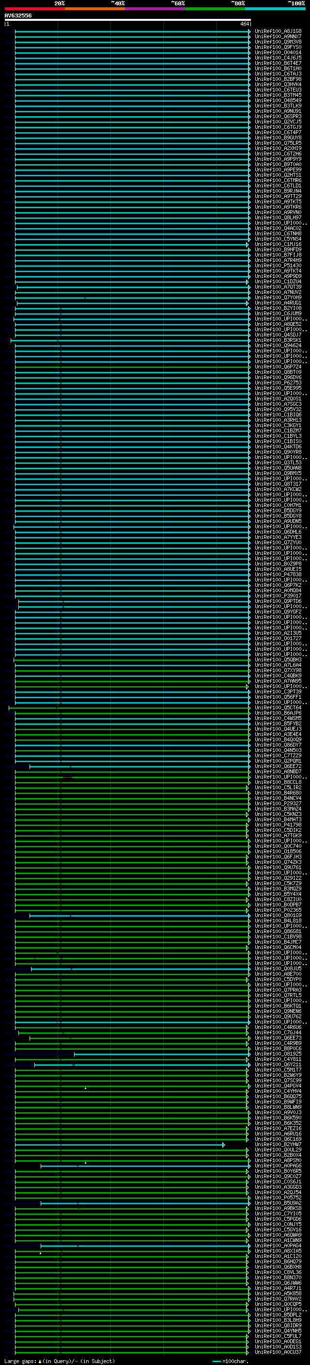Select the UniRef100_A9NU91 label

(278, 111)
